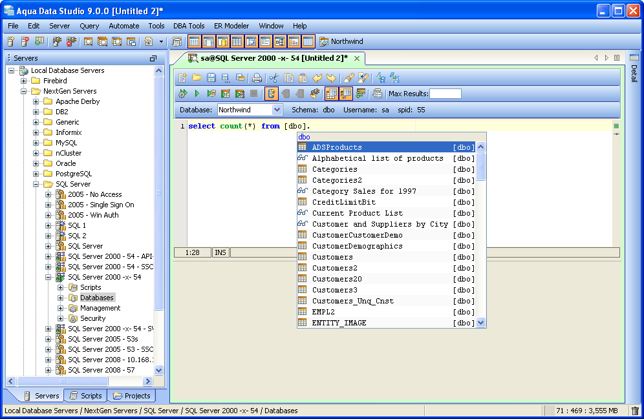The height and width of the screenshot is (419, 644).
Task: Select Customers table from autocomplete list
Action: coord(332,257)
